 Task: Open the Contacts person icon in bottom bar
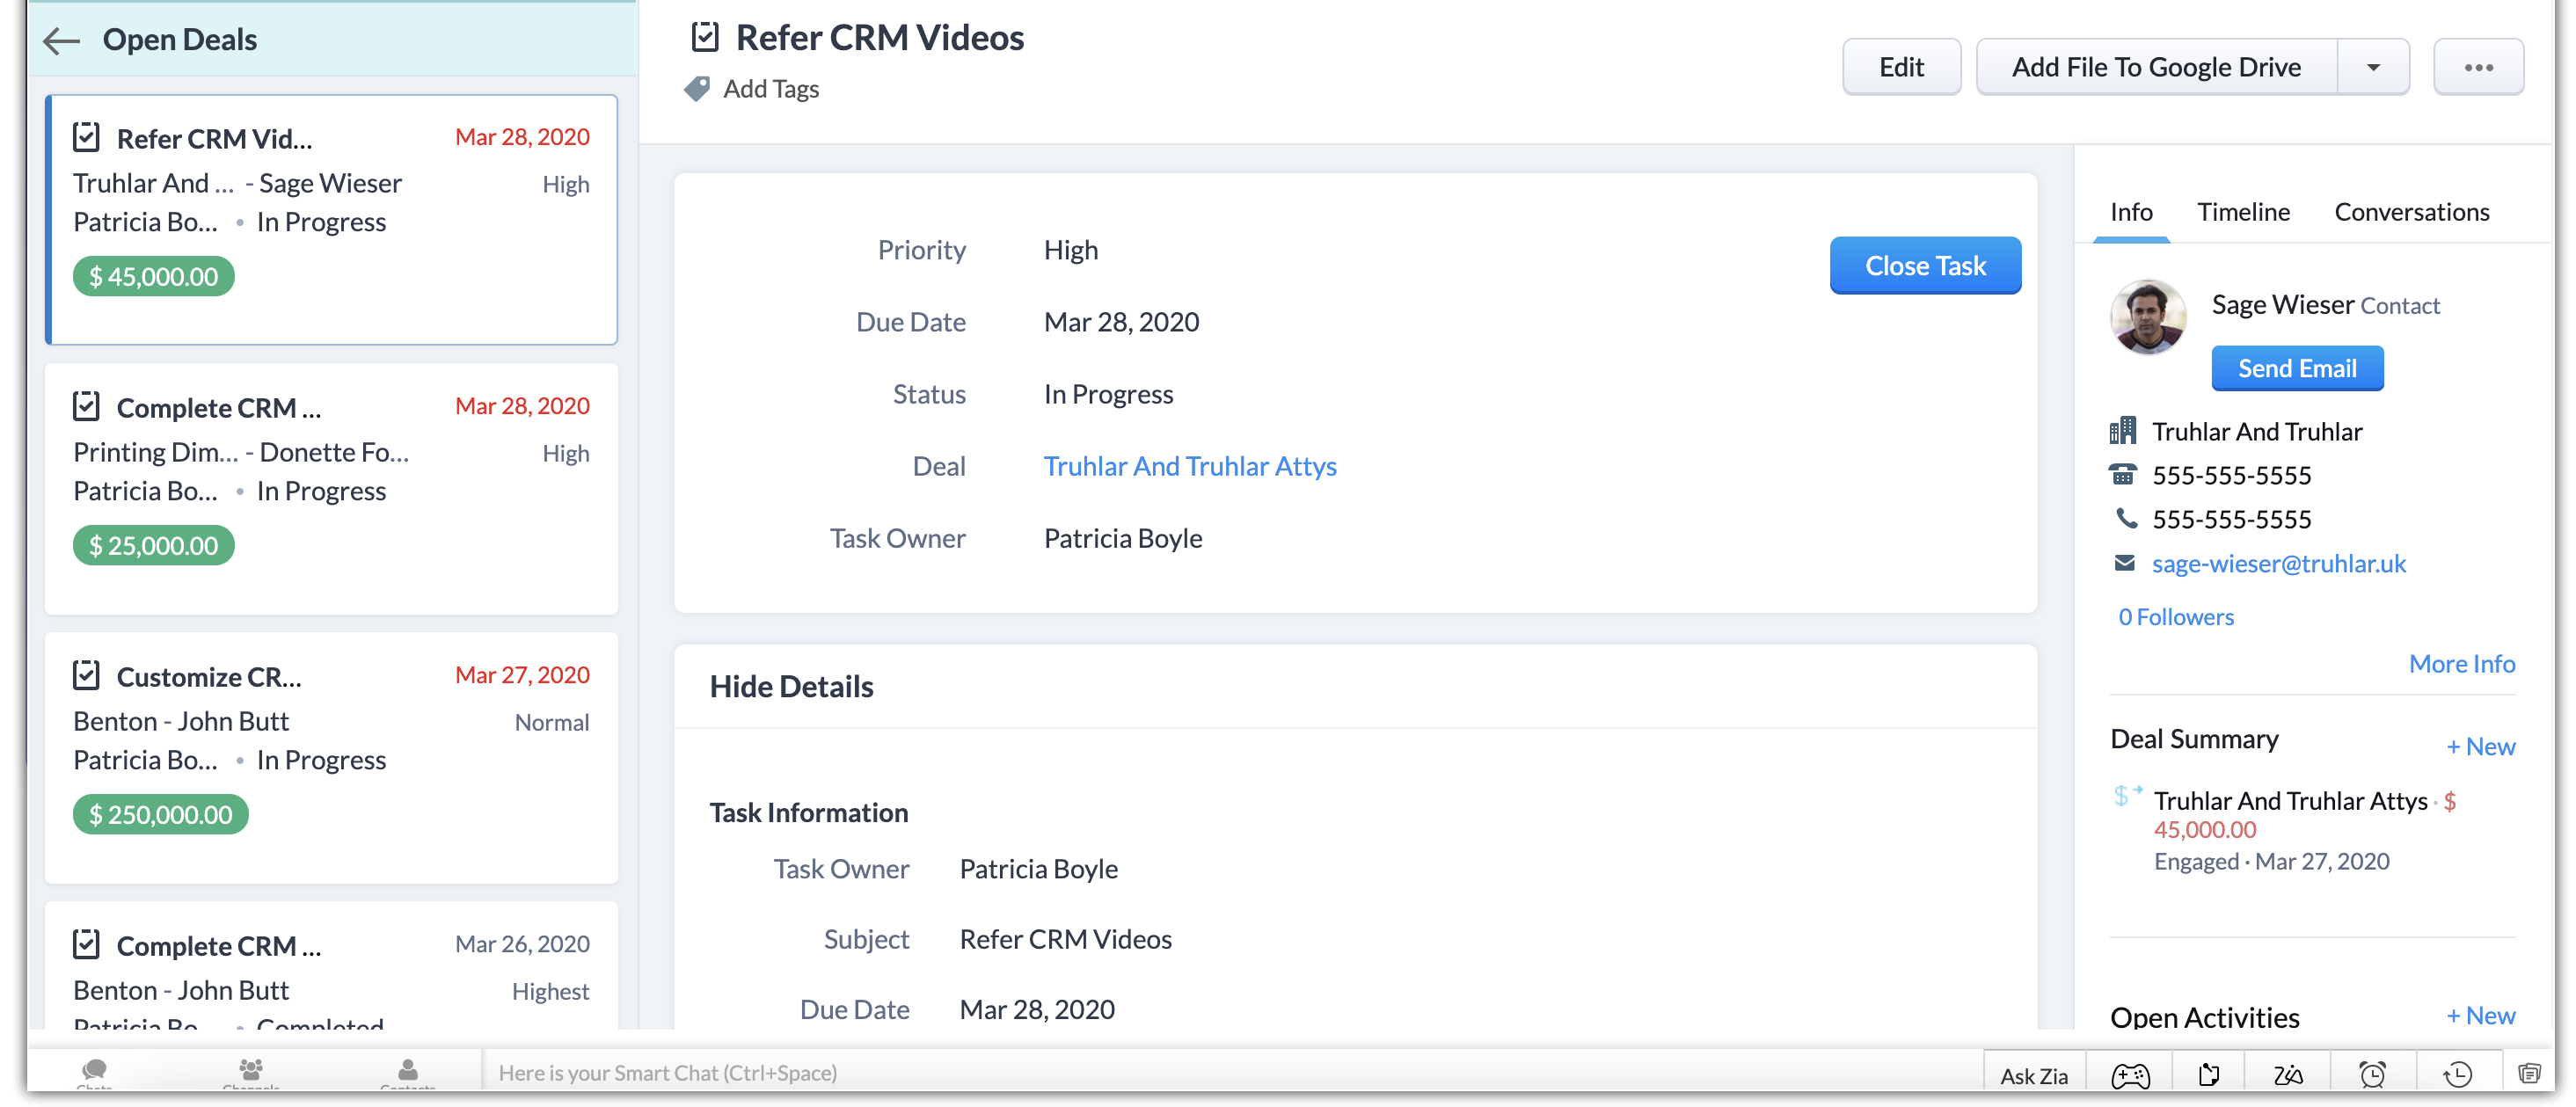(408, 1071)
